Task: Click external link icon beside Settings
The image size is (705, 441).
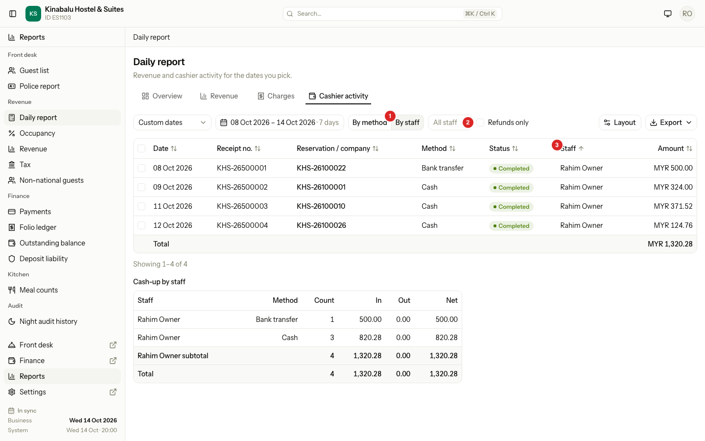Action: [x=113, y=392]
